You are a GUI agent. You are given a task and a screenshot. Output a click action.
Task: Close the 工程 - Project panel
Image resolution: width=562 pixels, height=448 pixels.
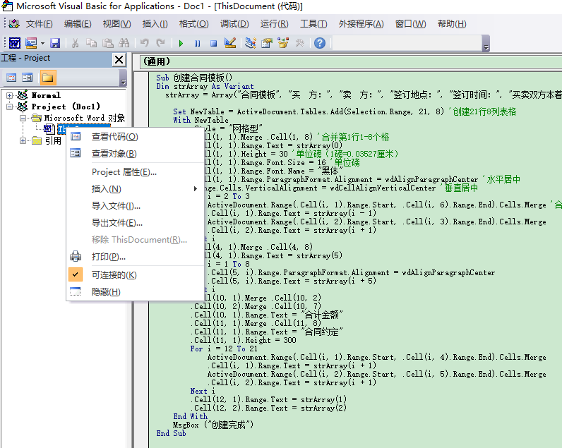[119, 59]
